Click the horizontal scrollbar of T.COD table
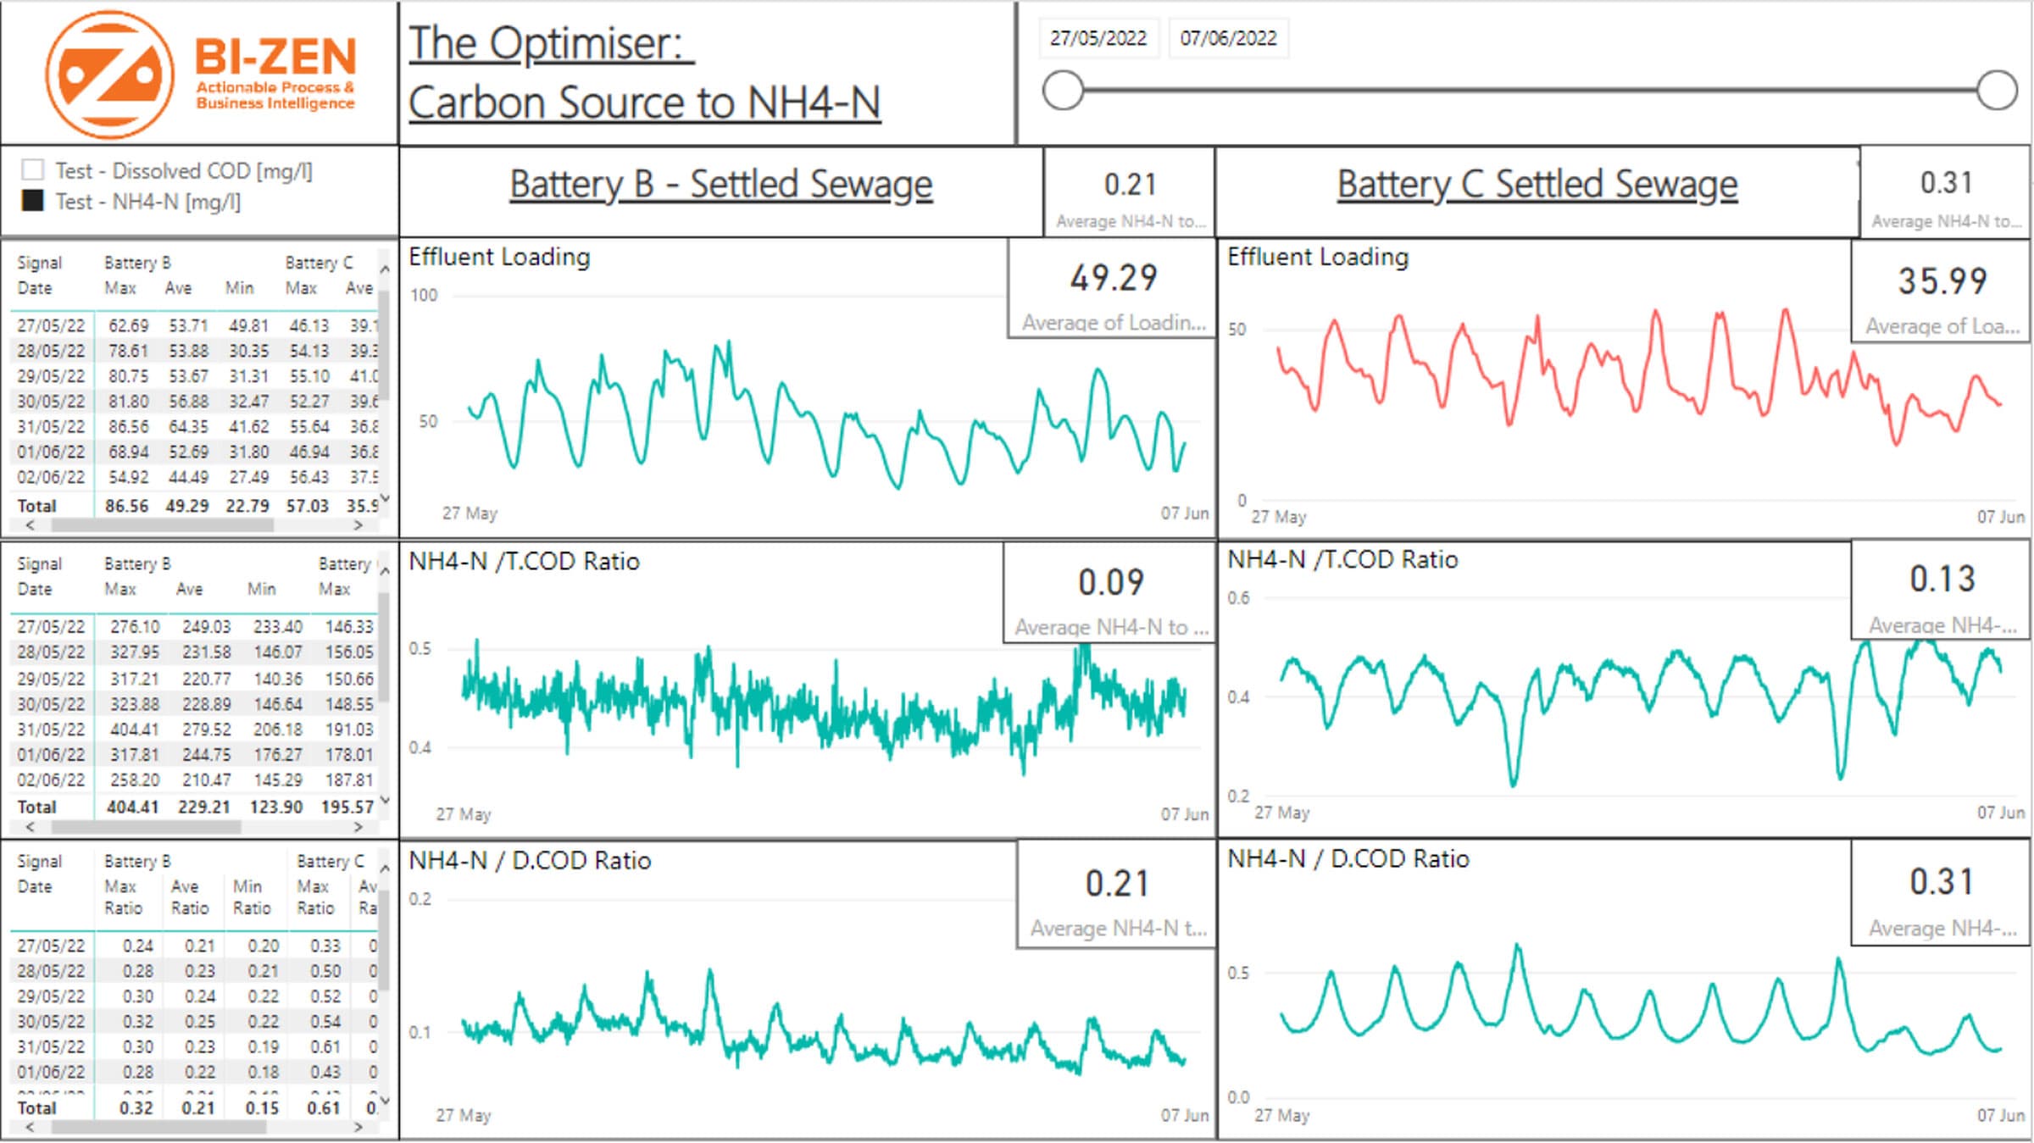Image resolution: width=2034 pixels, height=1143 pixels. coord(146,826)
